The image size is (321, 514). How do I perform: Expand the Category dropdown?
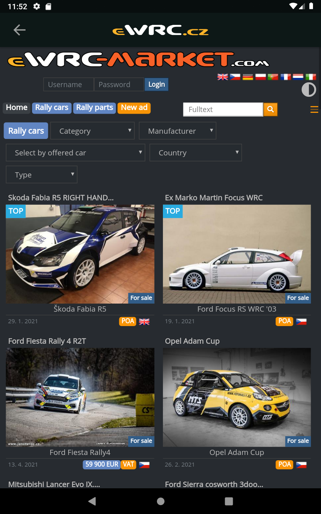(x=92, y=131)
